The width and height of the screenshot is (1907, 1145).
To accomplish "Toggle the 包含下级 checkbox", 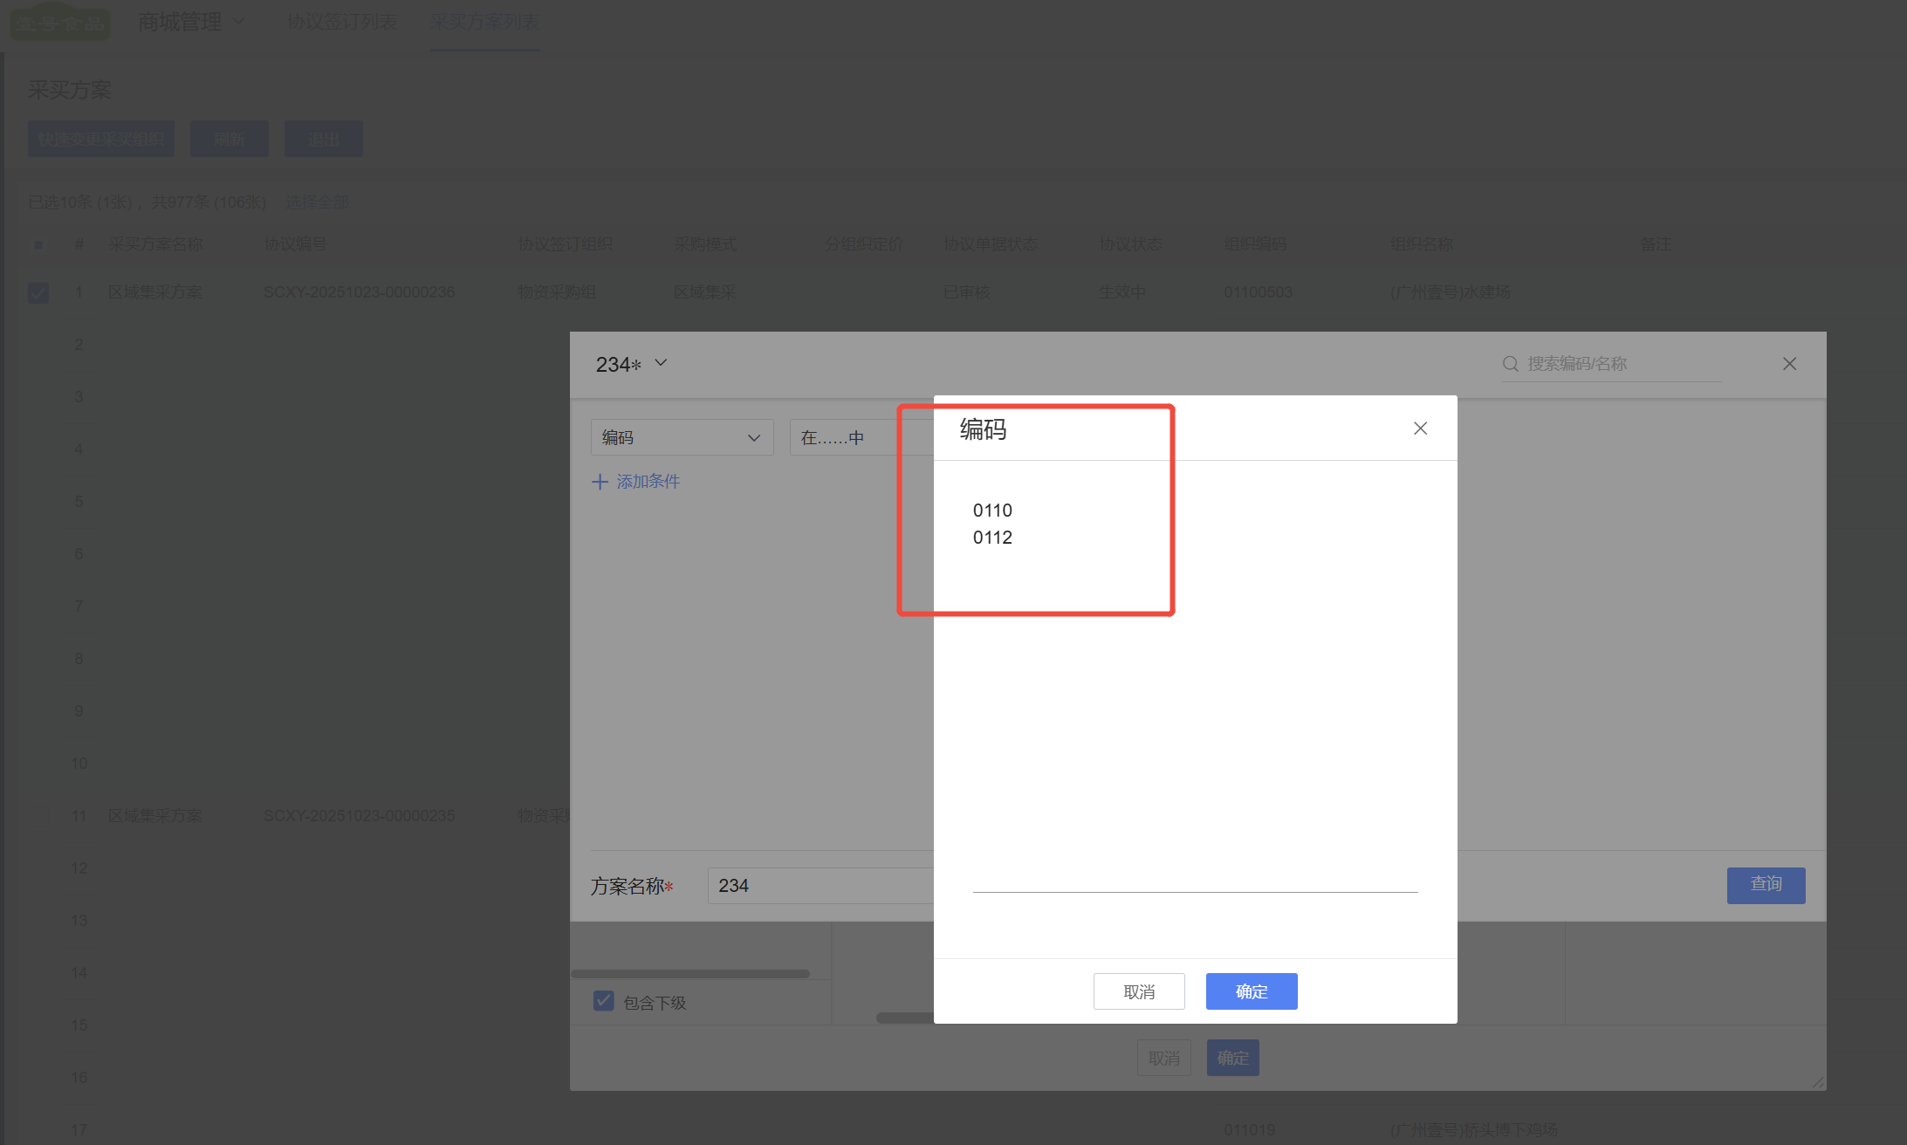I will pos(603,1001).
